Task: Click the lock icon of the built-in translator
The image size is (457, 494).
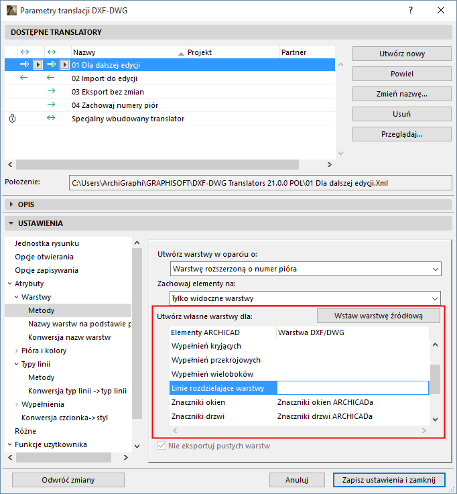Action: pyautogui.click(x=12, y=119)
